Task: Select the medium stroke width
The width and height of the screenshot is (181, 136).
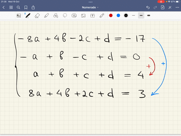Action: pos(141,15)
